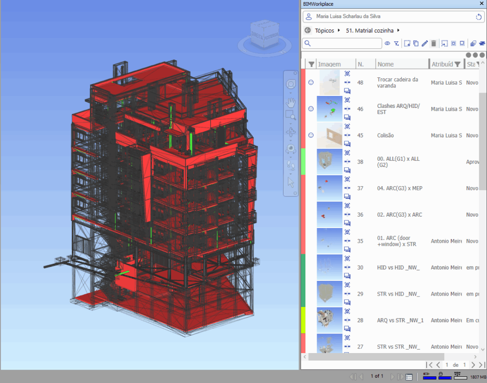Click the isolate selection square icon
487x383 pixels.
tap(453, 43)
